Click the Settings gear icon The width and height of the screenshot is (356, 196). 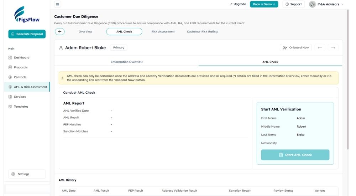click(13, 174)
